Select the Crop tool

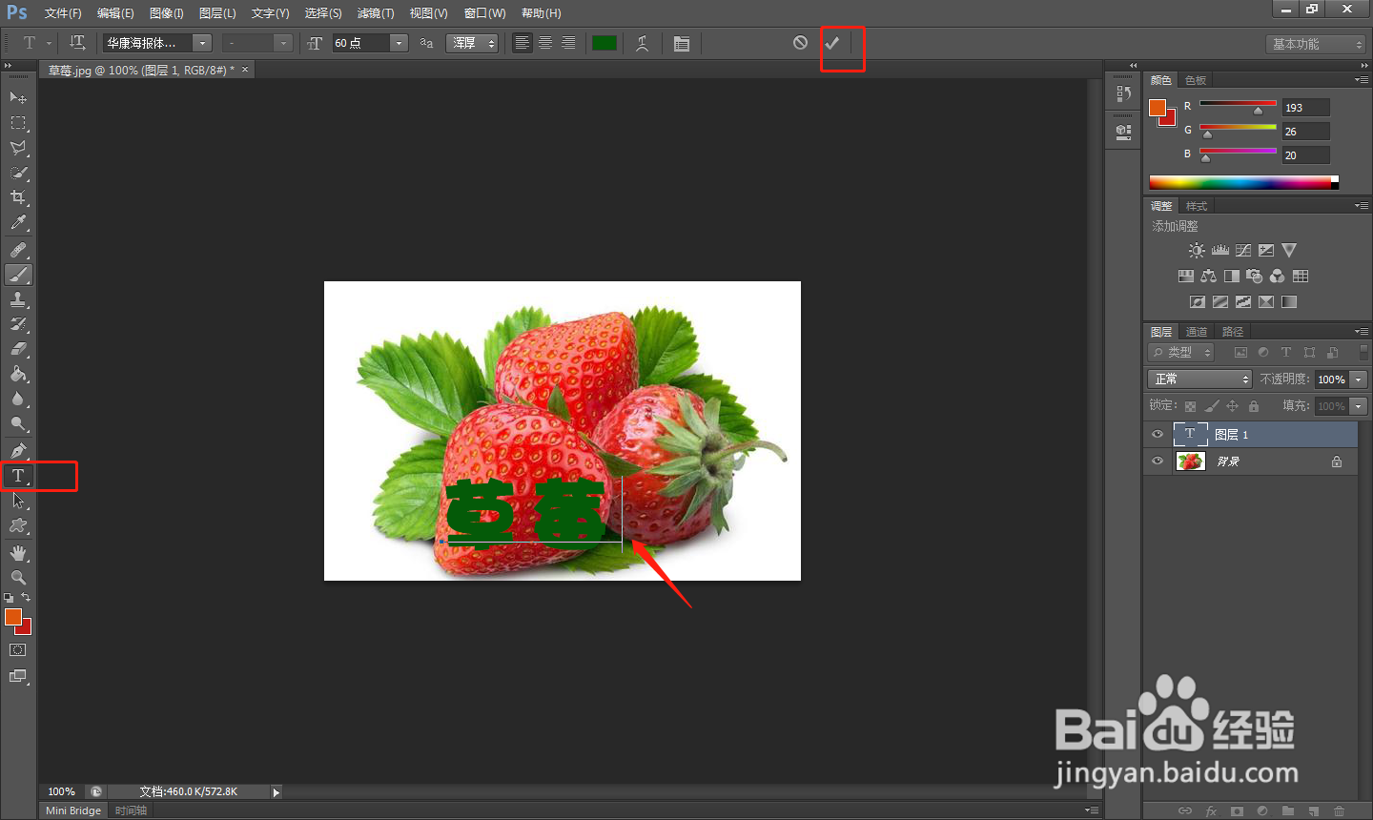pos(18,197)
